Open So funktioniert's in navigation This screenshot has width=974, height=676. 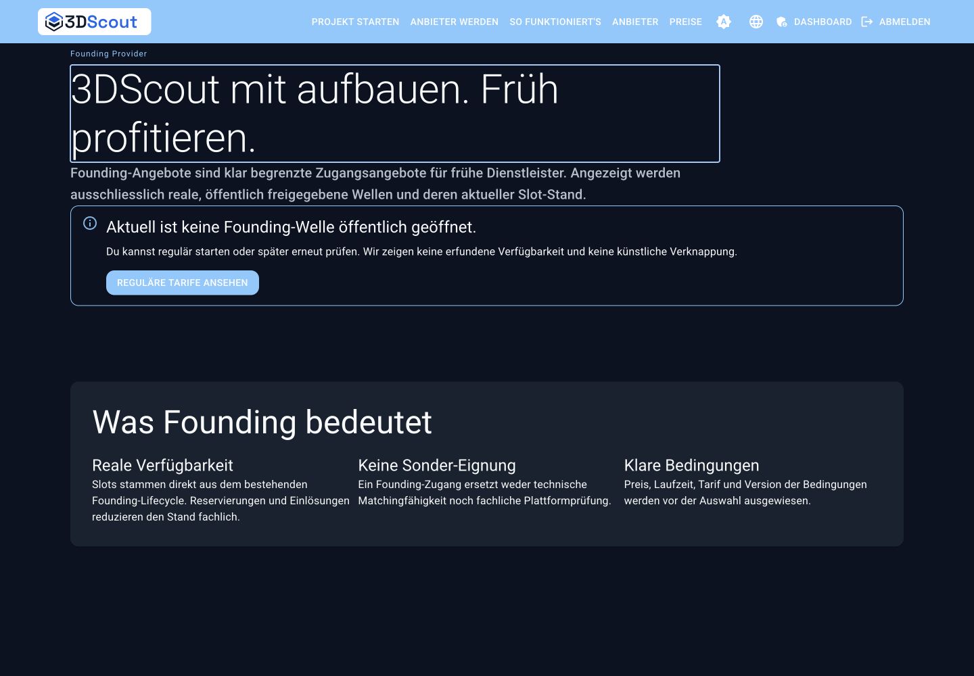tap(555, 22)
